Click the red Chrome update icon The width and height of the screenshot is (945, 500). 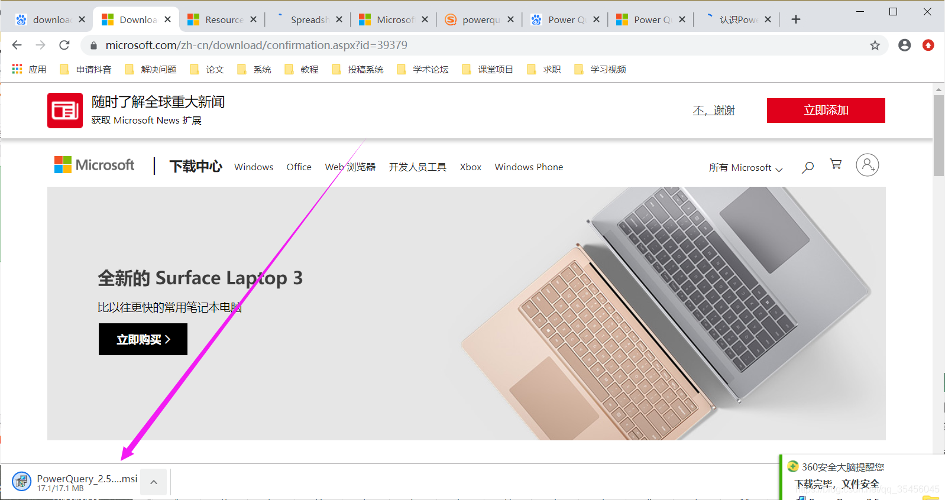928,45
